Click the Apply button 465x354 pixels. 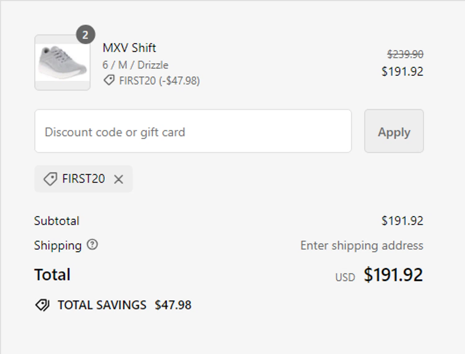394,131
